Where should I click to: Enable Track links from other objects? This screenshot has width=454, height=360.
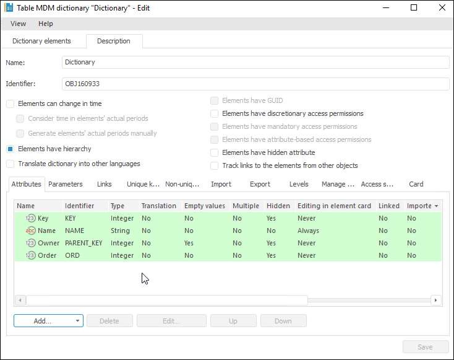pyautogui.click(x=215, y=165)
